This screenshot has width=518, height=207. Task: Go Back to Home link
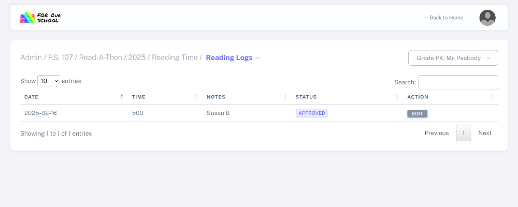point(443,18)
